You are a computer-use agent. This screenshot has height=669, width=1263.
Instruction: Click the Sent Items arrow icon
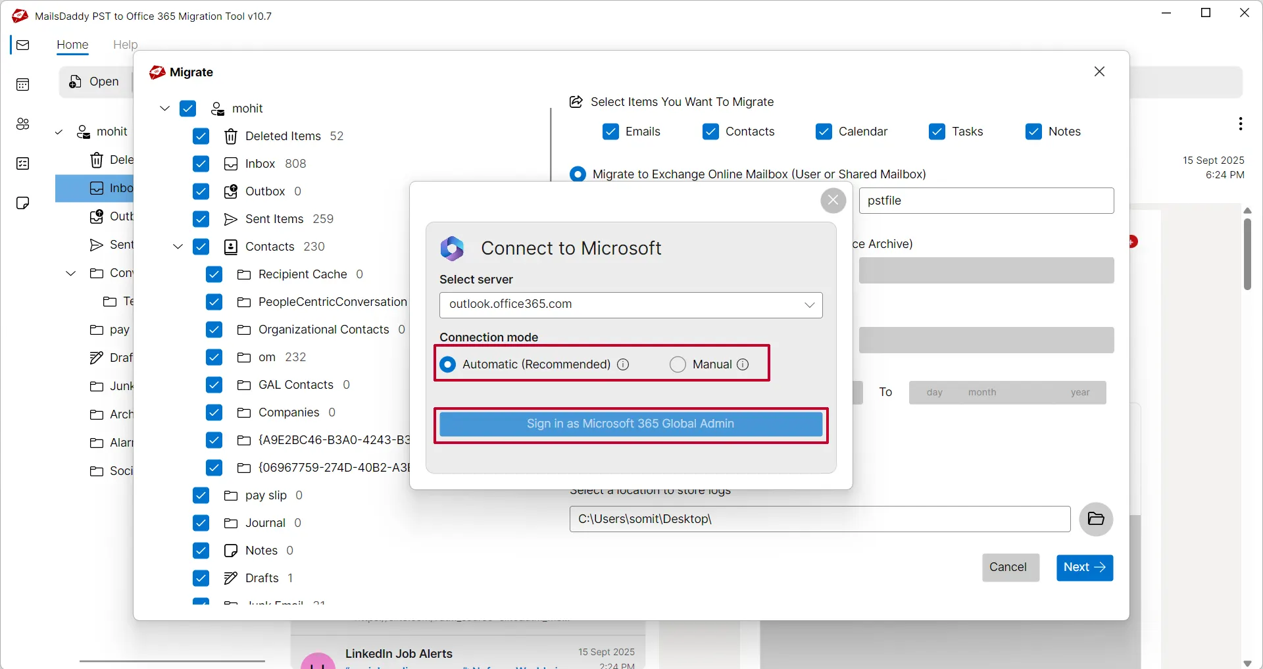pos(230,219)
